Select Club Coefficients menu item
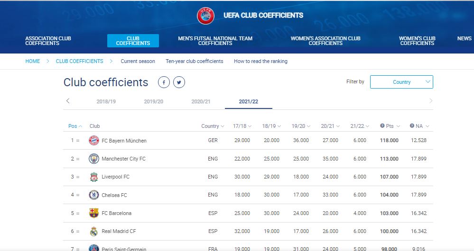 [x=133, y=41]
